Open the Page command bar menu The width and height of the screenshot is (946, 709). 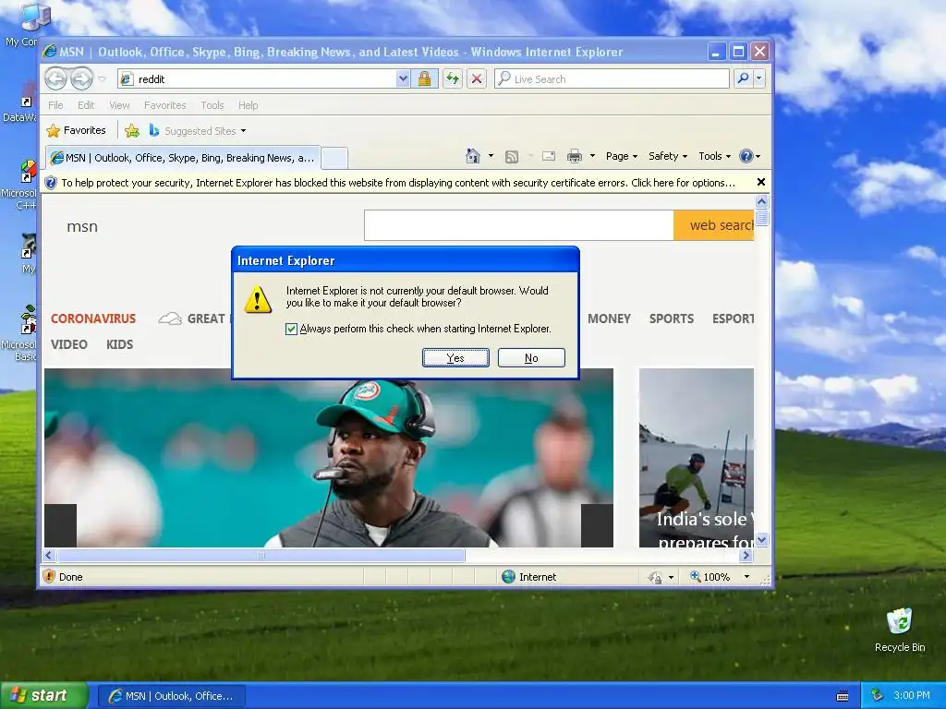[622, 156]
